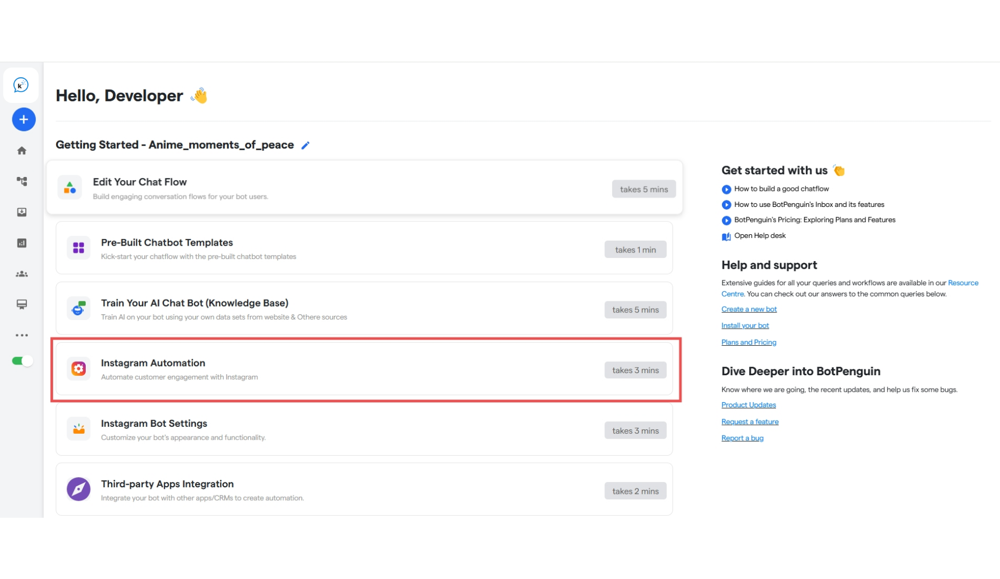Click 'Getting Started - Anime_moments_of_peace' heading
Screen dimensions: 1000x579
(x=175, y=145)
